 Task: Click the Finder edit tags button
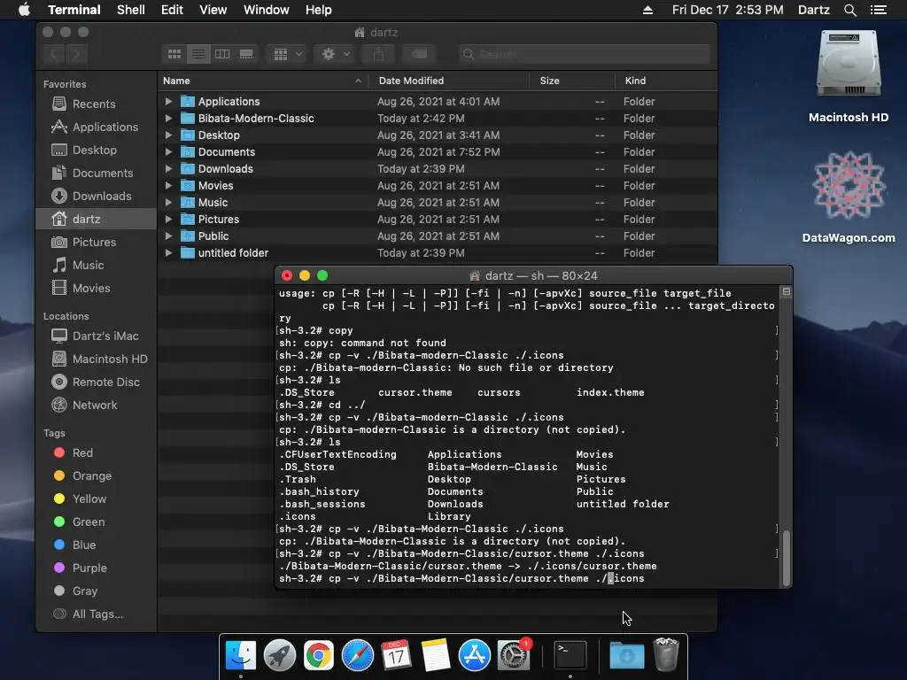[419, 54]
